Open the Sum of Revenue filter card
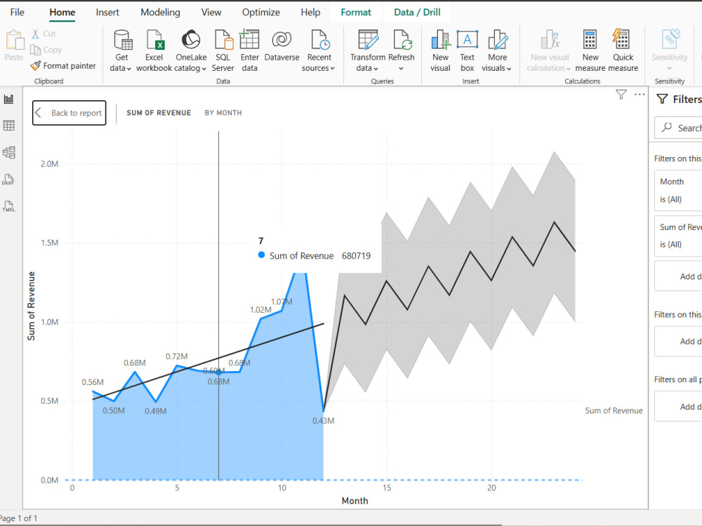The image size is (702, 526). pyautogui.click(x=678, y=236)
